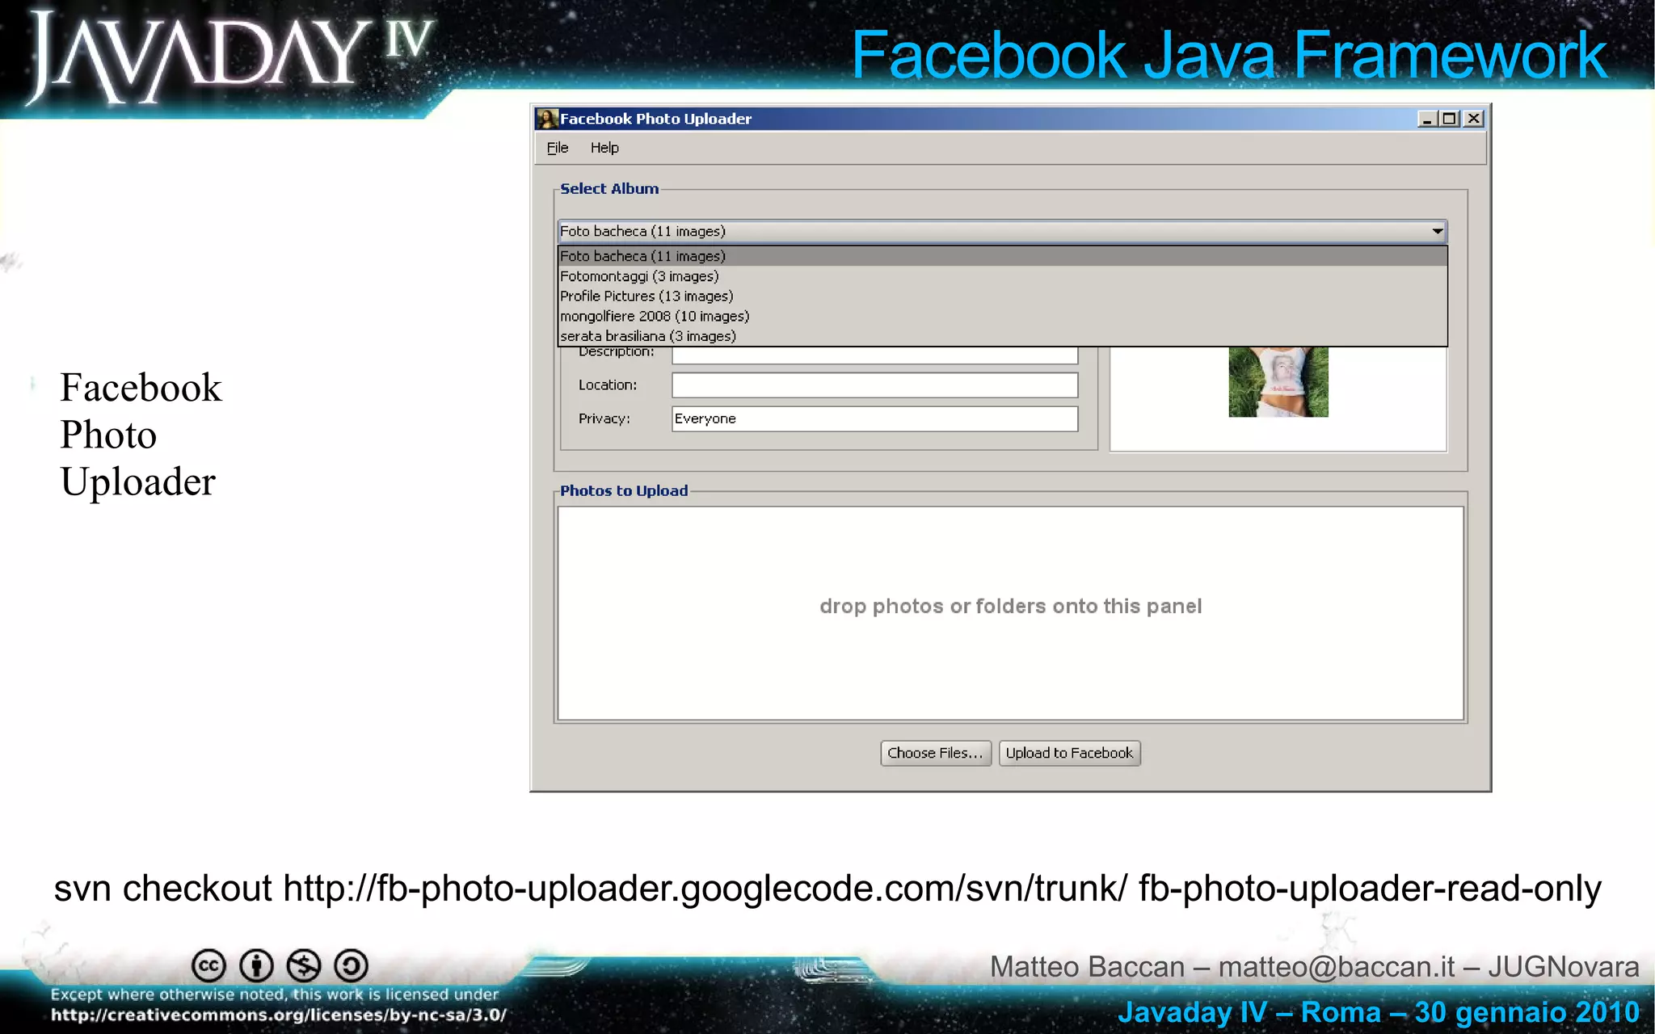Click the 'Photos to Upload' section label
Image resolution: width=1655 pixels, height=1034 pixels.
coord(624,490)
